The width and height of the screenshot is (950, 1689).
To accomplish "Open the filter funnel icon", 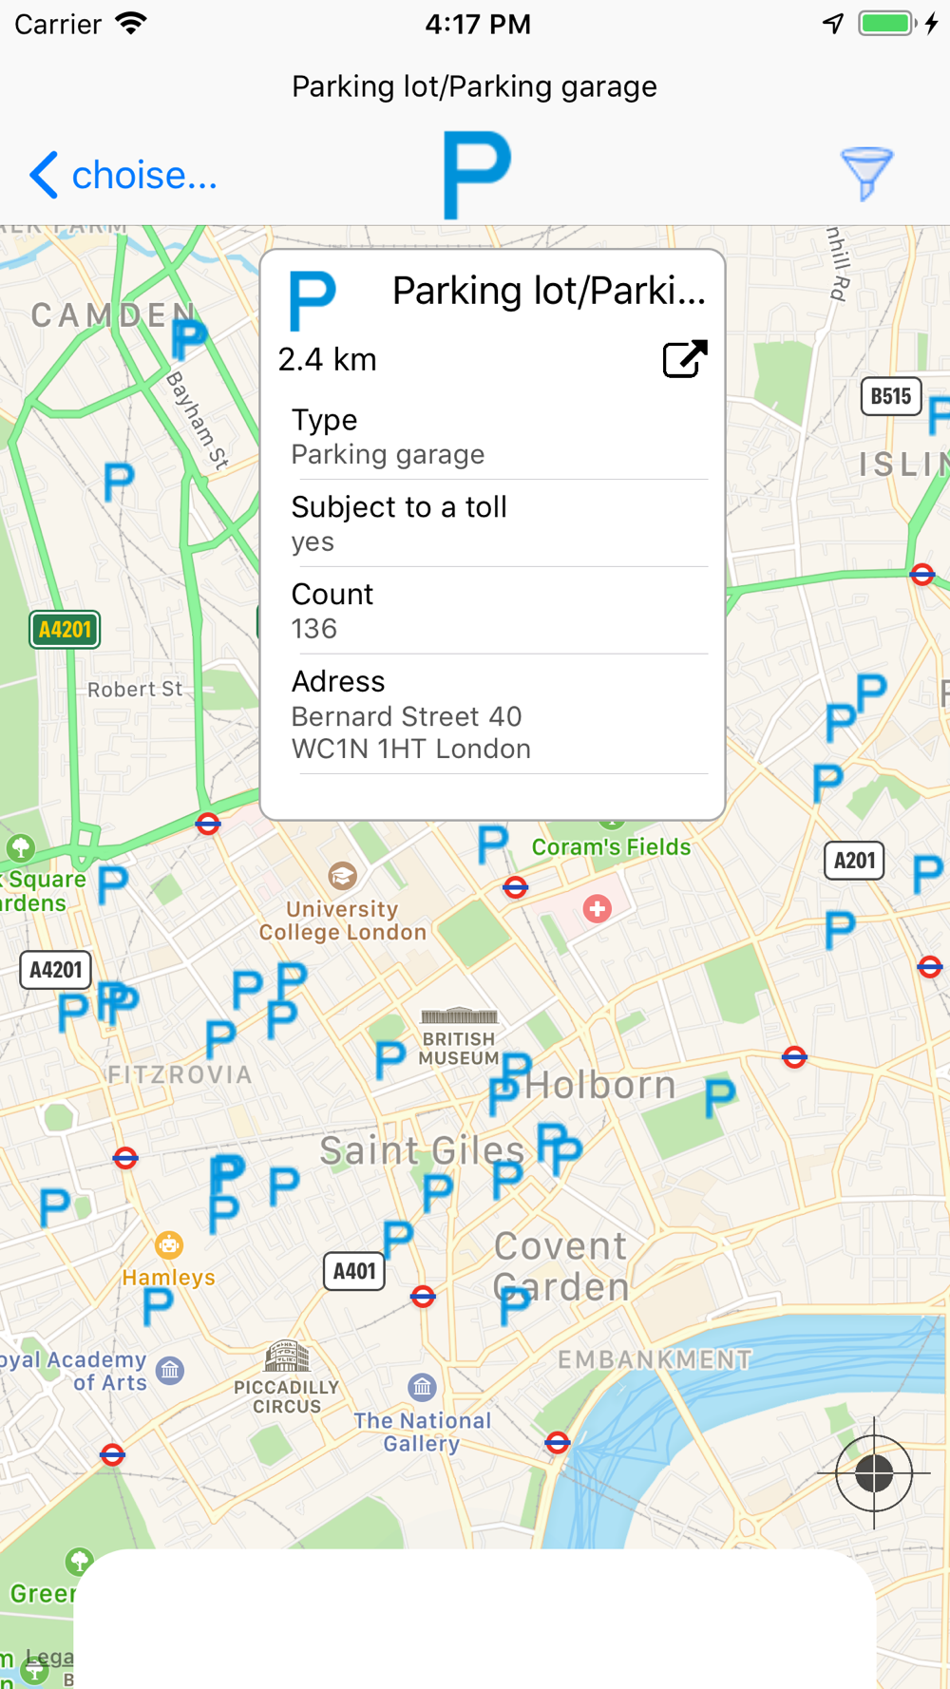I will 866,174.
